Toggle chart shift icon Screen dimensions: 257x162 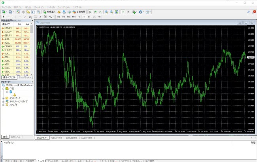128,12
